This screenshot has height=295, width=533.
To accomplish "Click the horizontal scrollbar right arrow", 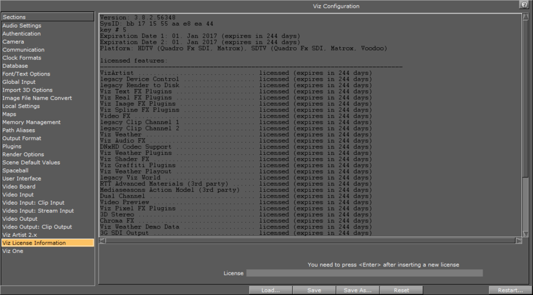I will 518,241.
